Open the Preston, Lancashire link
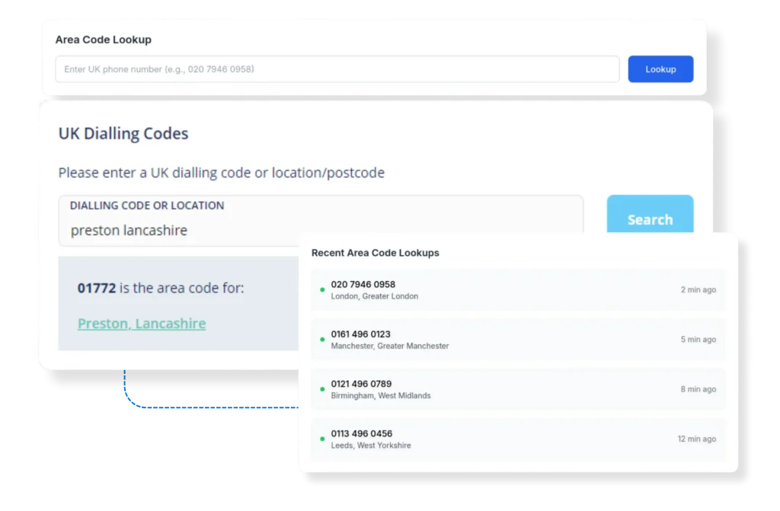This screenshot has width=780, height=511. coord(142,324)
